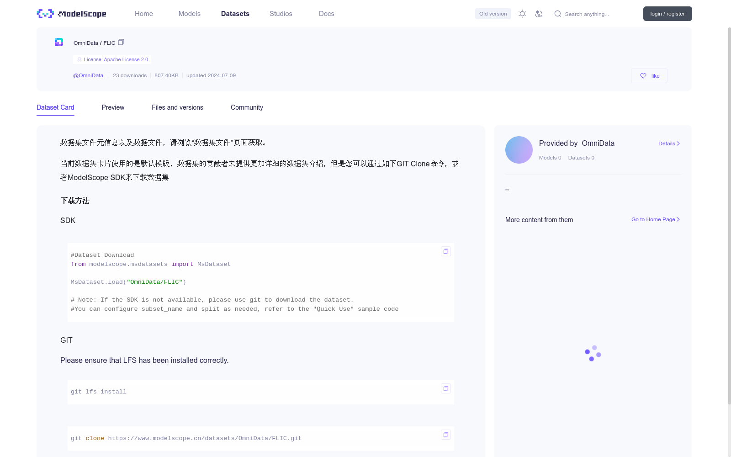The width and height of the screenshot is (731, 457).
Task: Switch language with the translate icon
Action: (539, 14)
